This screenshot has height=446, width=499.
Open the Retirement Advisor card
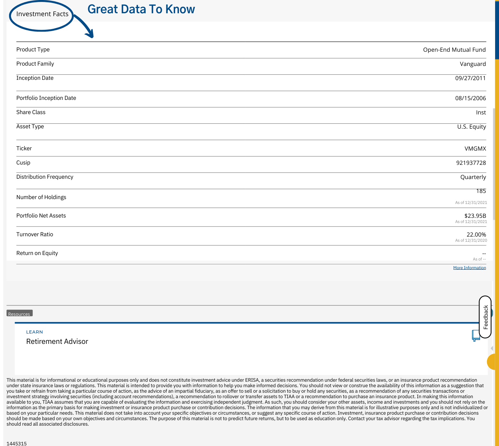click(x=251, y=349)
